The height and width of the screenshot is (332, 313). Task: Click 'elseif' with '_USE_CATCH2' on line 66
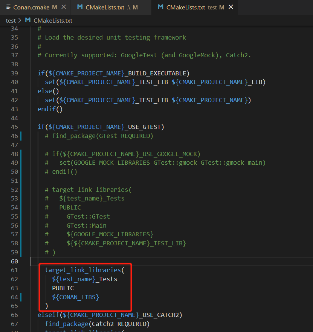(x=110, y=315)
